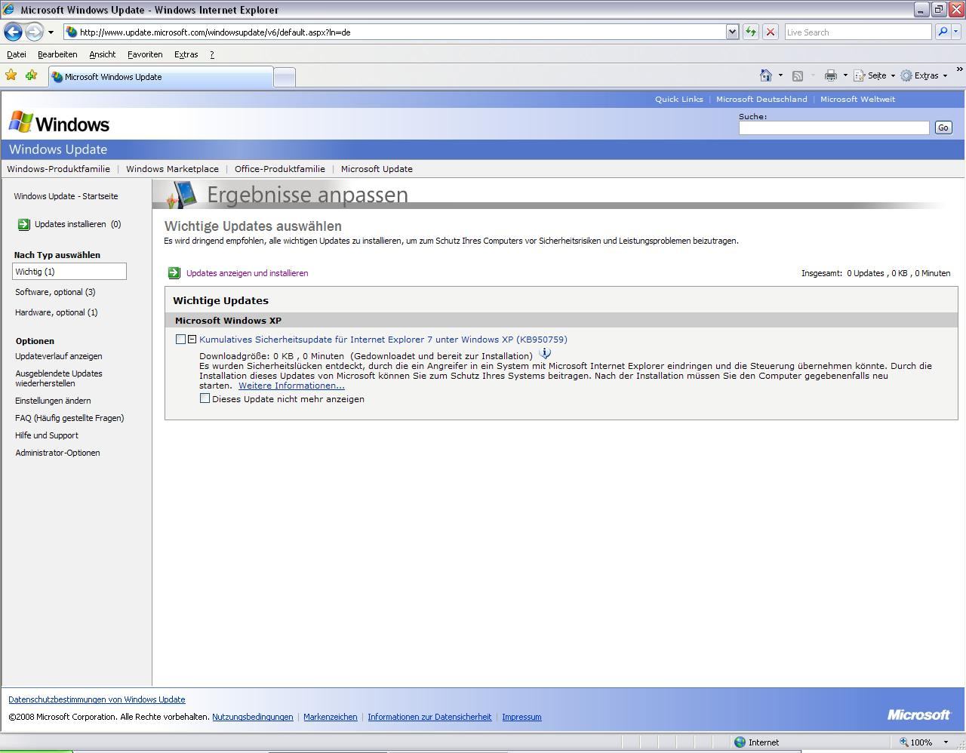
Task: Refresh the page with the green arrows icon
Action: pos(751,32)
